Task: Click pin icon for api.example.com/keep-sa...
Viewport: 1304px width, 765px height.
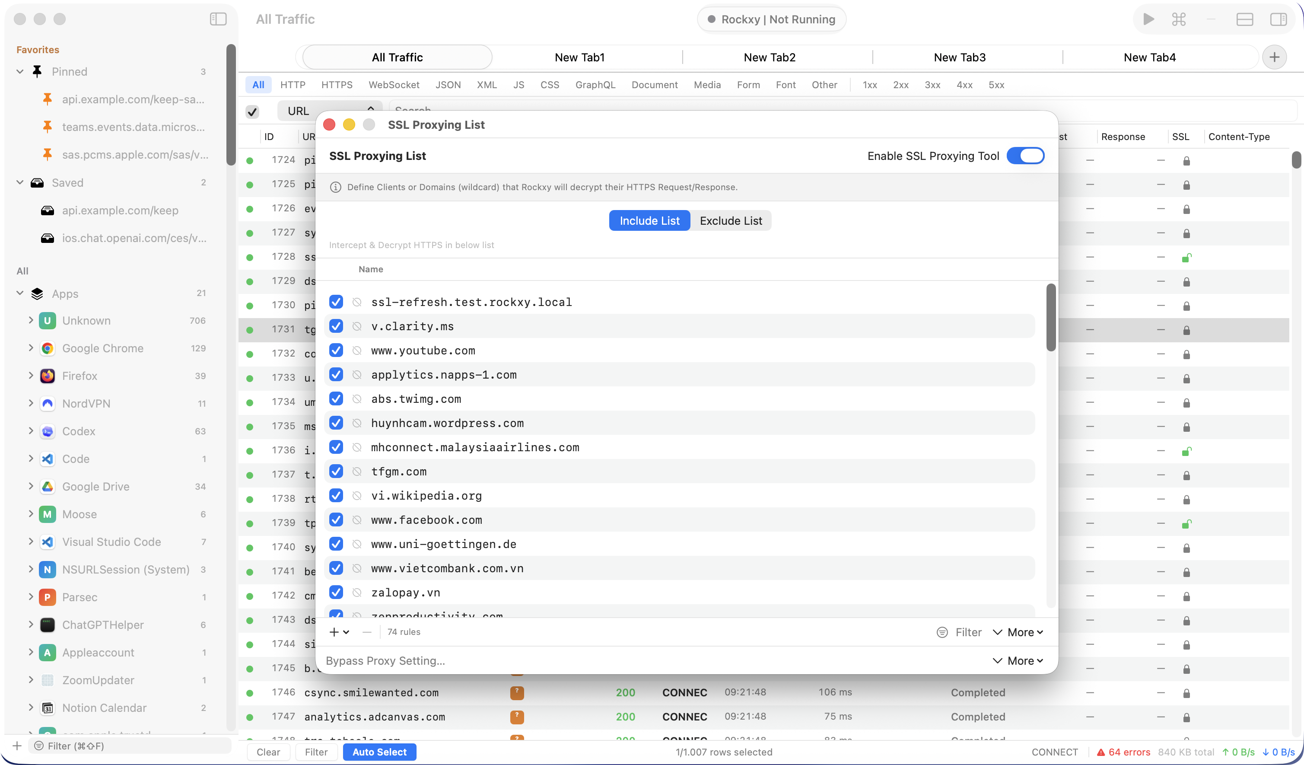Action: 47,99
